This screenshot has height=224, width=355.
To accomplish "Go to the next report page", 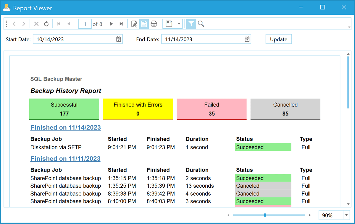I will click(x=111, y=24).
